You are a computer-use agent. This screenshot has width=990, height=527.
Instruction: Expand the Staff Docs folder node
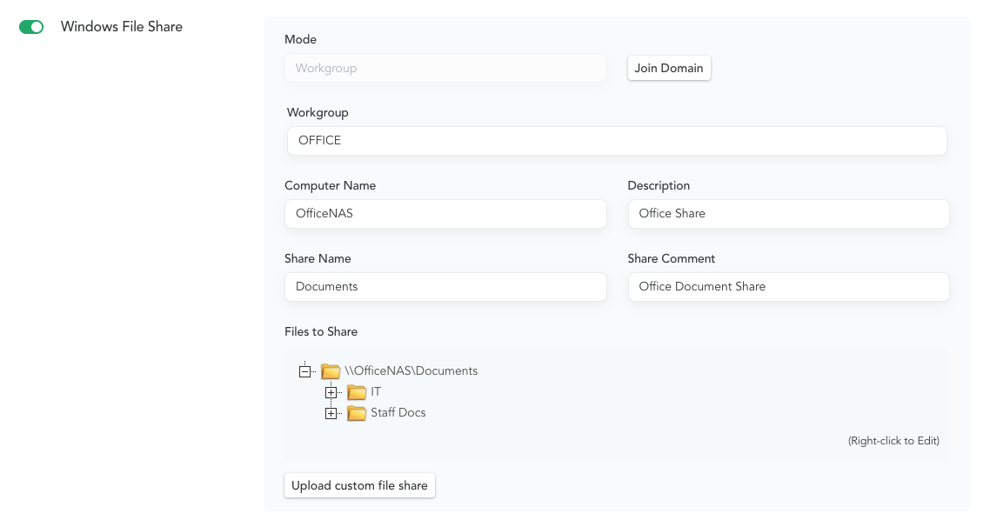point(331,413)
